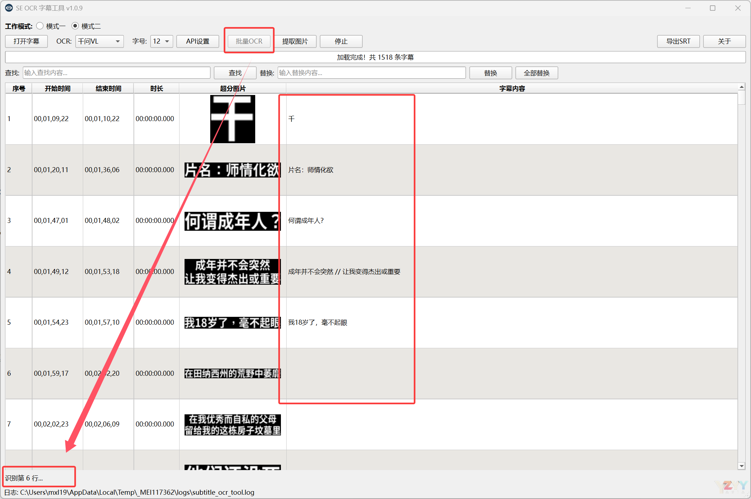Viewport: 751px width, 499px height.
Task: Click end time 00,01,53,18
Action: 102,272
